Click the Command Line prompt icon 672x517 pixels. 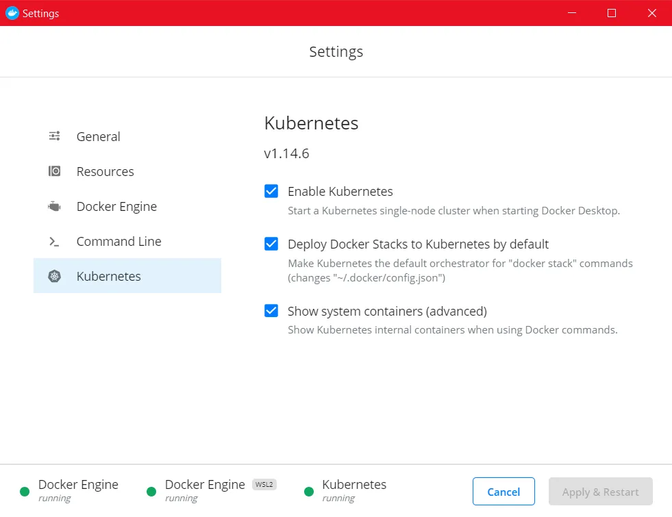point(55,242)
